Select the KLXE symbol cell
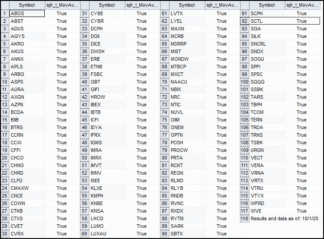This screenshot has width=324, height=239. (x=107, y=188)
